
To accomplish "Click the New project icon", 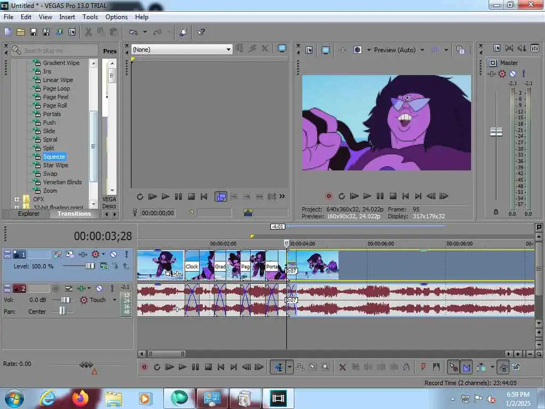I will [x=7, y=32].
